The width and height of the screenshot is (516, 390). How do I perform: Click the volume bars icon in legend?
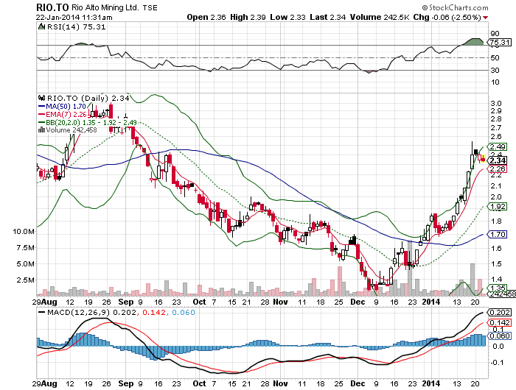coord(41,130)
